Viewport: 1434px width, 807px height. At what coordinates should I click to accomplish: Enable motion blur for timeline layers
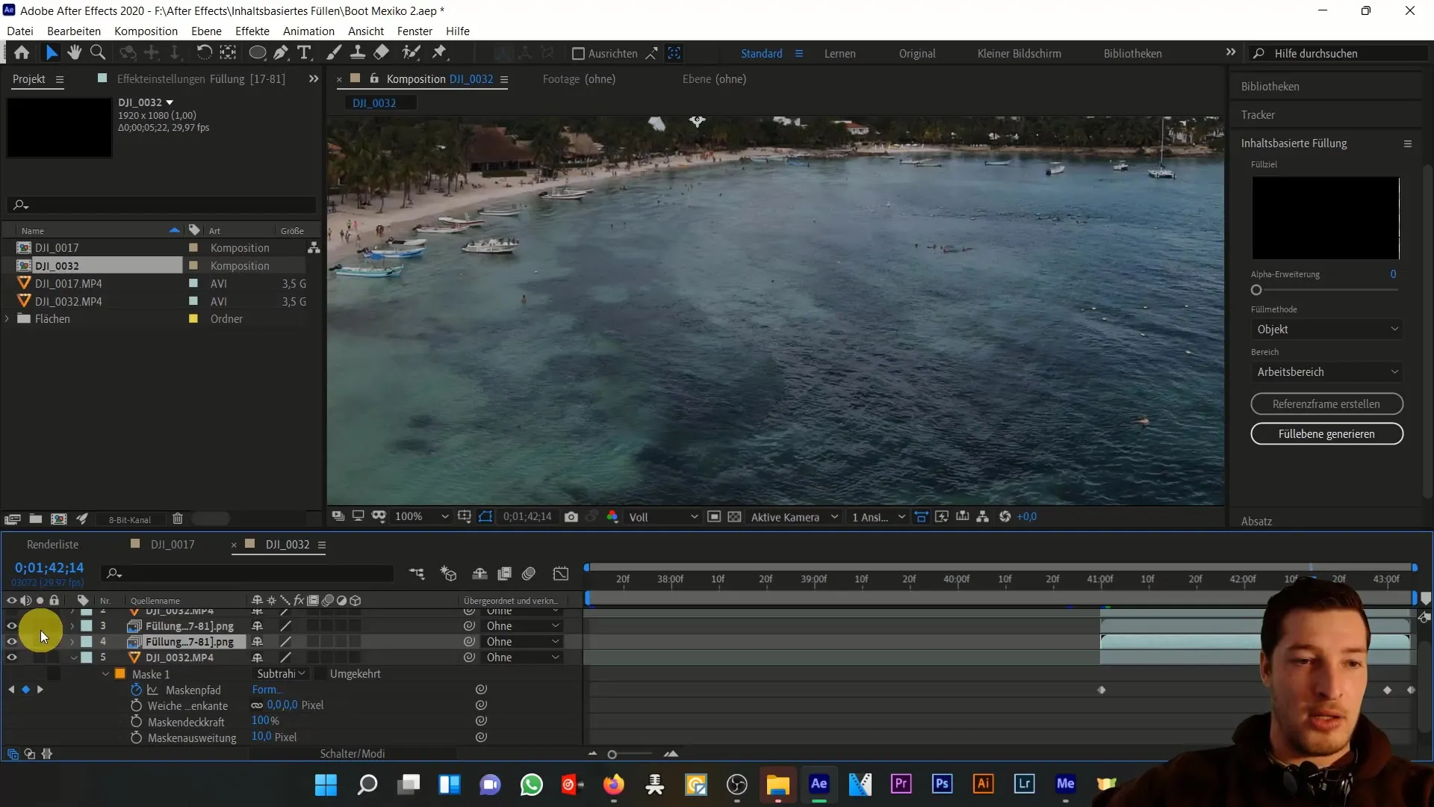(x=529, y=573)
